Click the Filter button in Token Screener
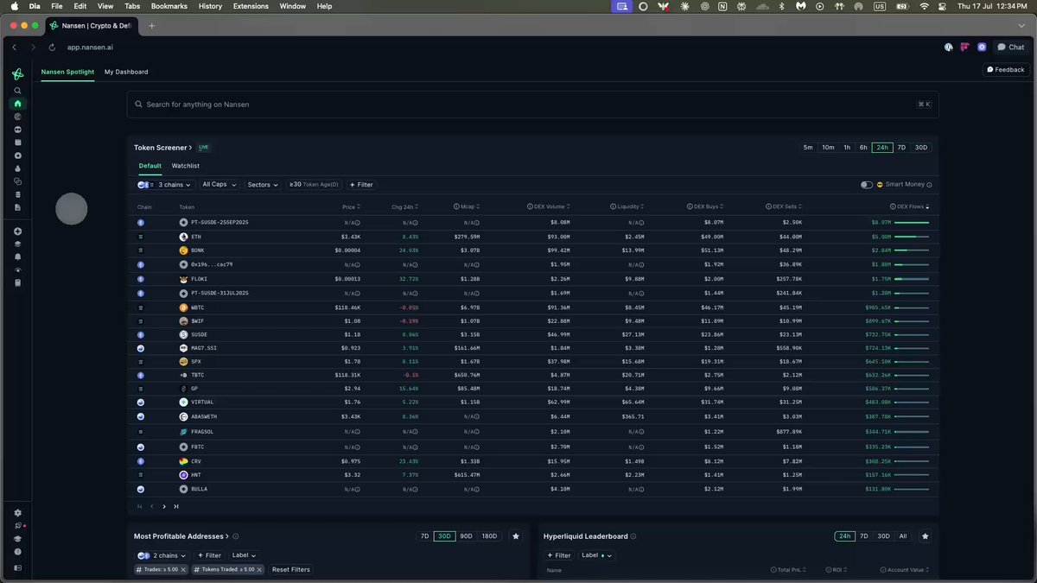 coord(361,185)
